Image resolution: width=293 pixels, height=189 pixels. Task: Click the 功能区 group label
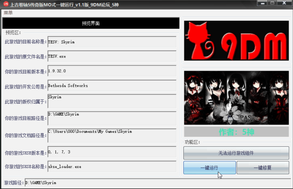tap(192, 142)
